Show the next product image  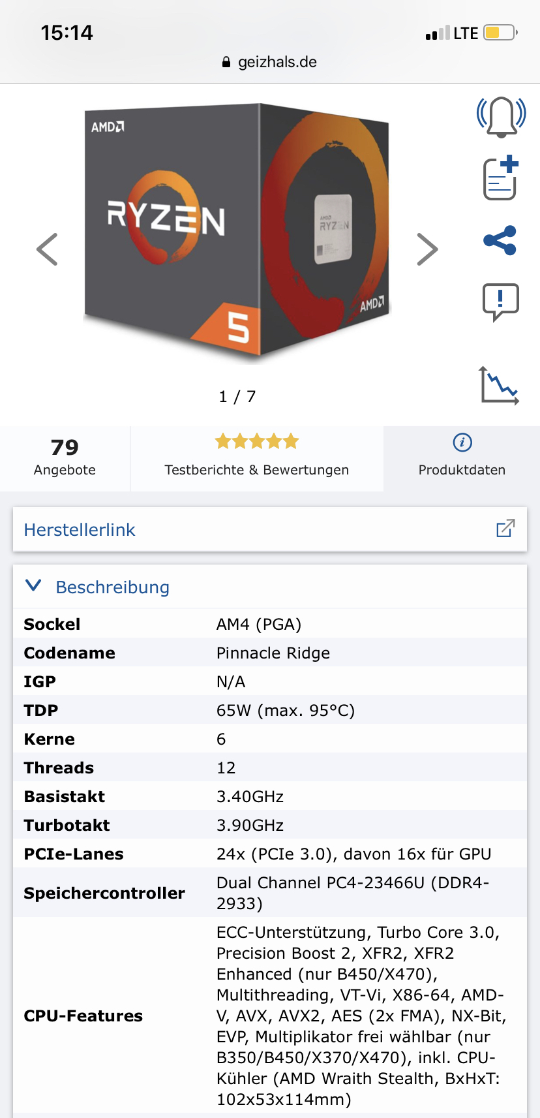[x=427, y=249]
